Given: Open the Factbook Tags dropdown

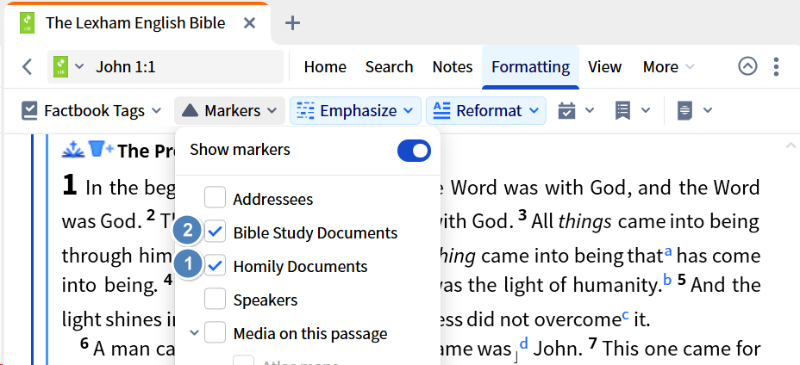Looking at the screenshot, I should click(91, 111).
